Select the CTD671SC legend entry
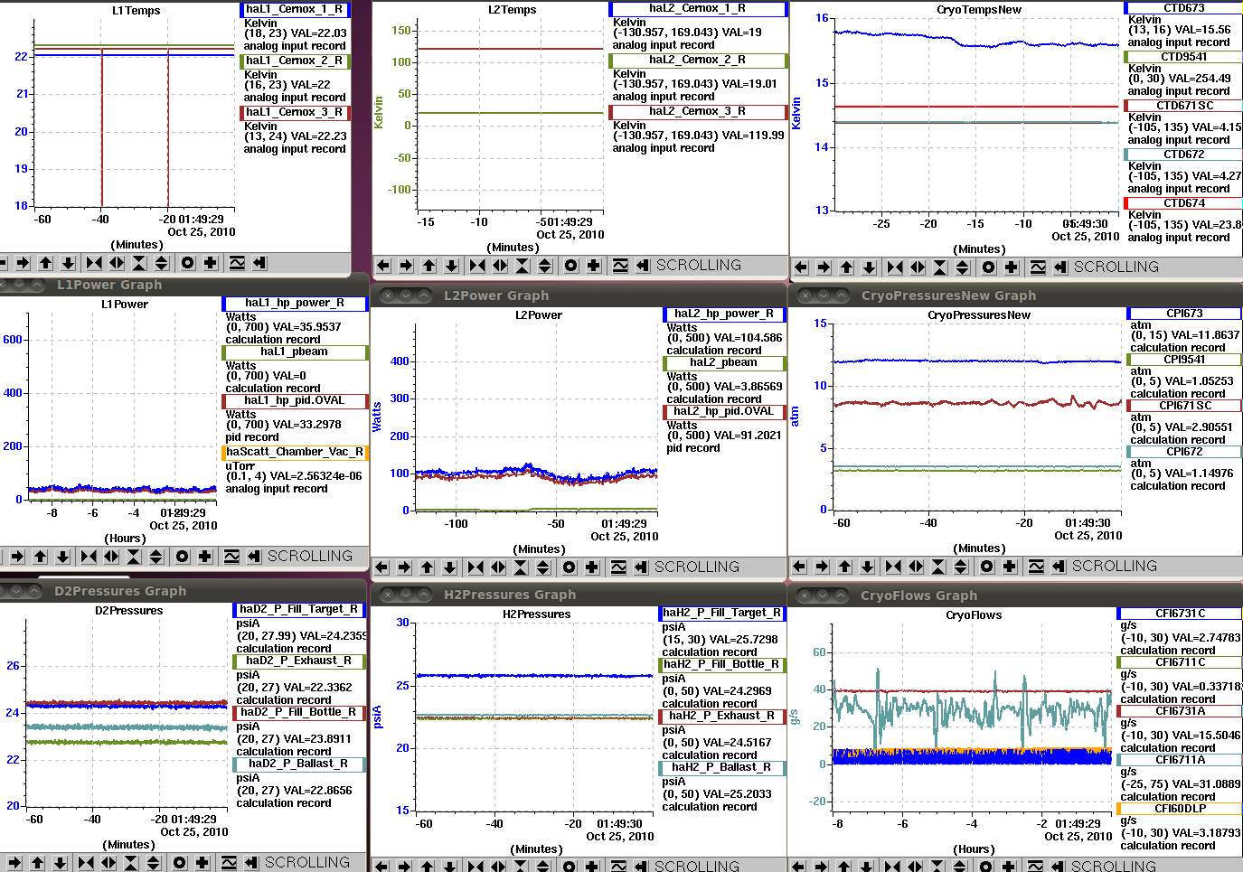Viewport: 1243px width, 872px height. [x=1183, y=106]
